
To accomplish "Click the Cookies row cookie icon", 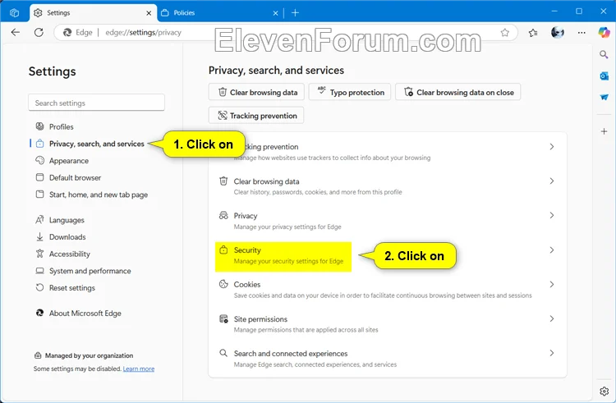I will [223, 284].
